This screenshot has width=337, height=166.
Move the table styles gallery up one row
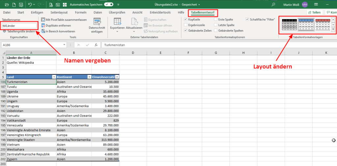coord(333,20)
